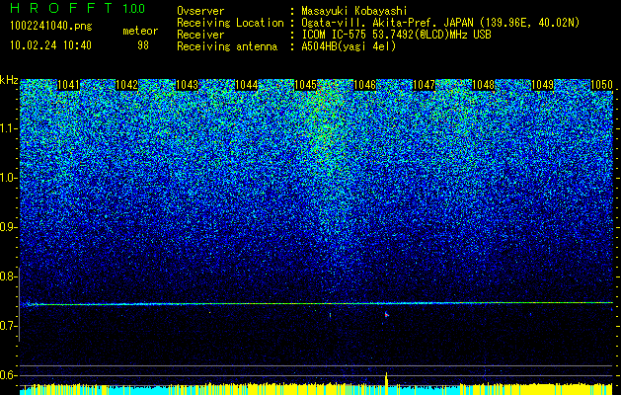The image size is (621, 395).
Task: Click the A504HB(yagi 4el) antenna text
Action: click(349, 46)
